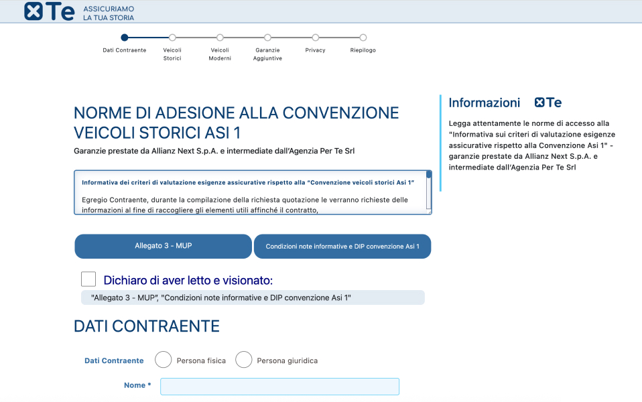642x402 pixels.
Task: Click the Nome input field
Action: tap(279, 387)
